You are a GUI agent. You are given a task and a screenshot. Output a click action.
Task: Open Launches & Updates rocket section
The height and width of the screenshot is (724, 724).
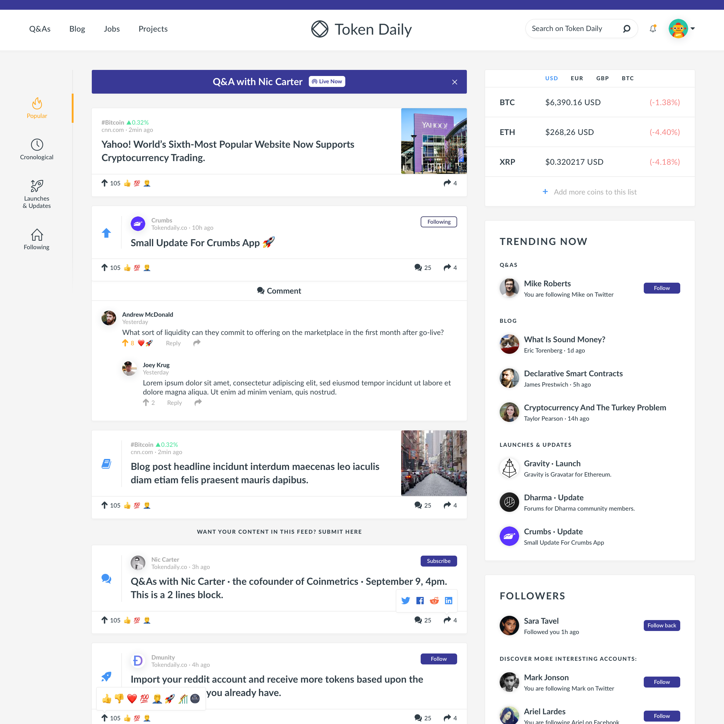pos(37,194)
